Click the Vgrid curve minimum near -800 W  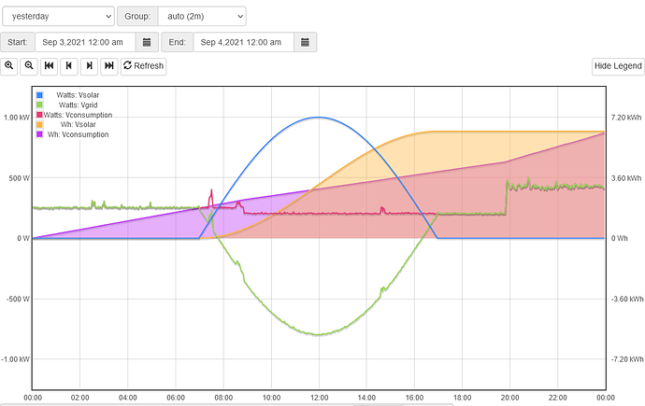coord(319,334)
